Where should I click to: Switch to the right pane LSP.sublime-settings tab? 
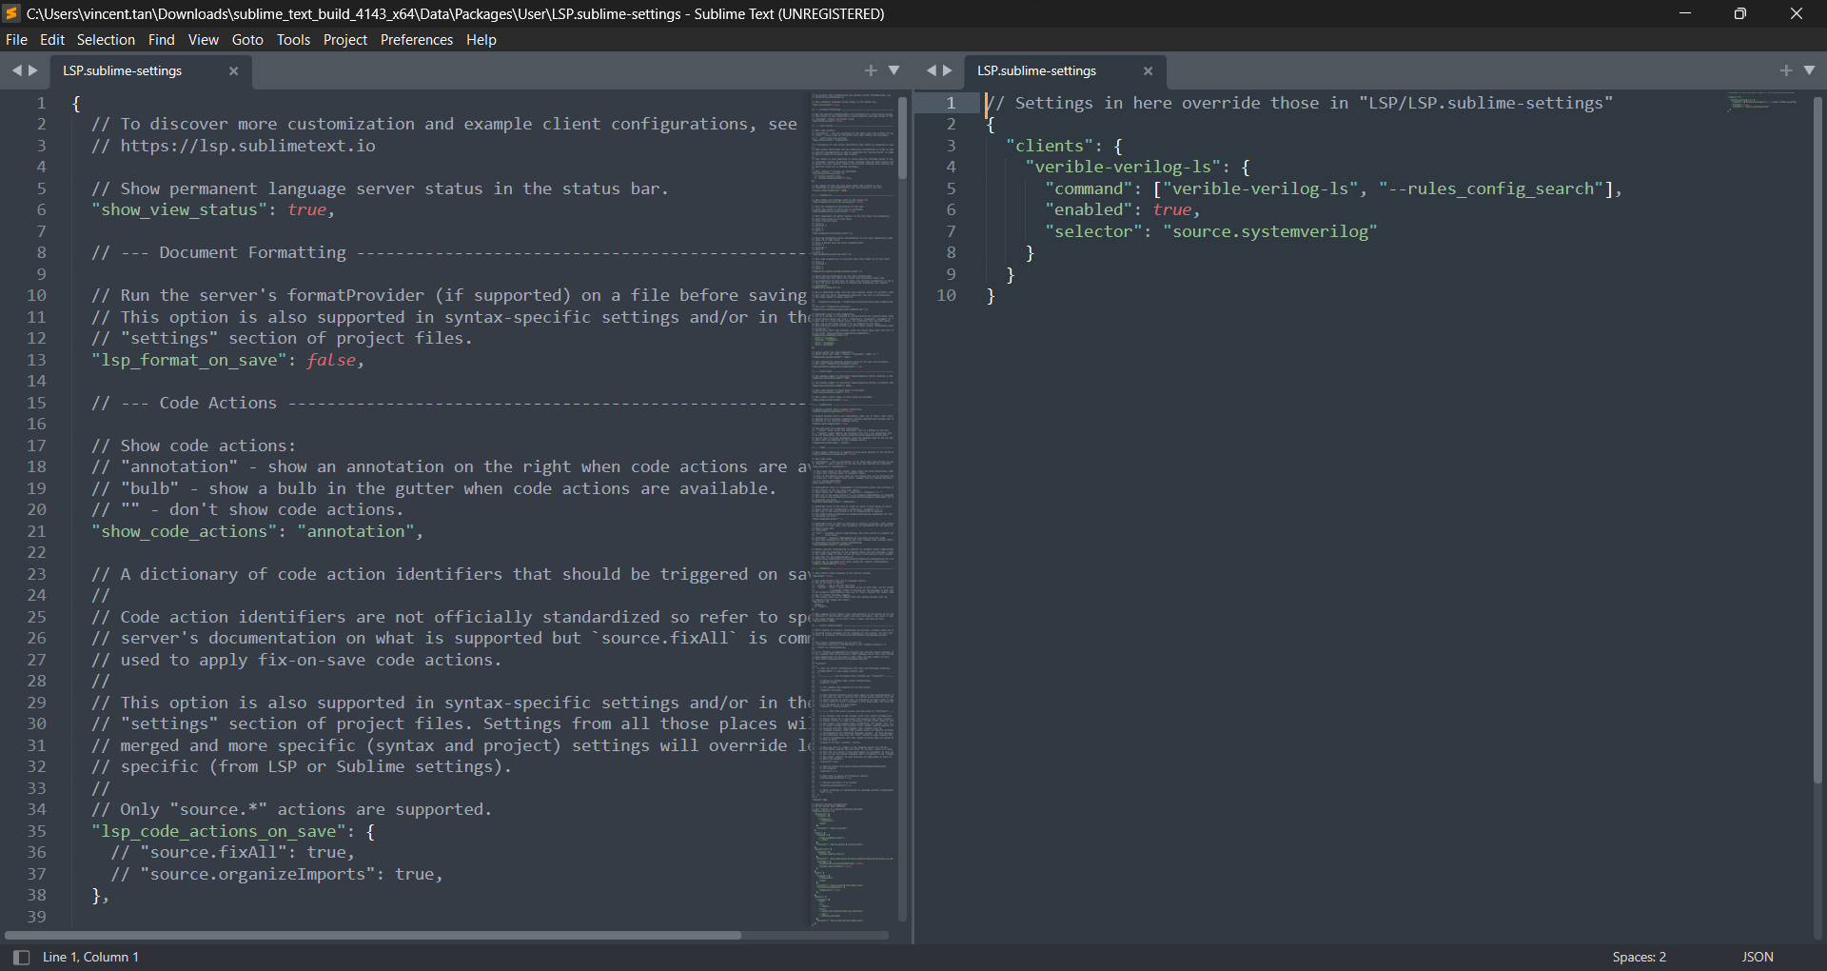(x=1037, y=70)
